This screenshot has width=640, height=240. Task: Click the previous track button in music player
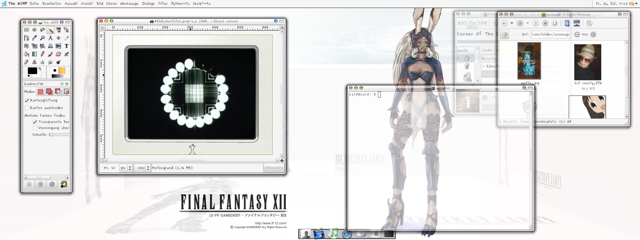tap(462, 23)
